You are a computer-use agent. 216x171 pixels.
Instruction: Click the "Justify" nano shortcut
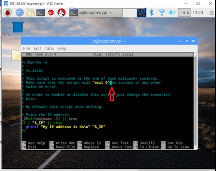tap(147, 143)
